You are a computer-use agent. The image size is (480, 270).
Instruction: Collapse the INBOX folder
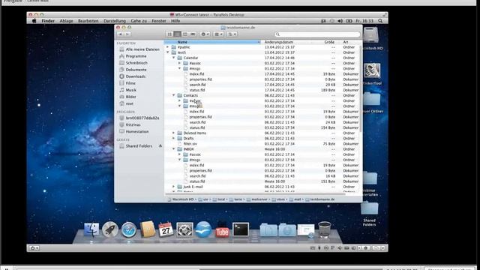[x=173, y=149]
